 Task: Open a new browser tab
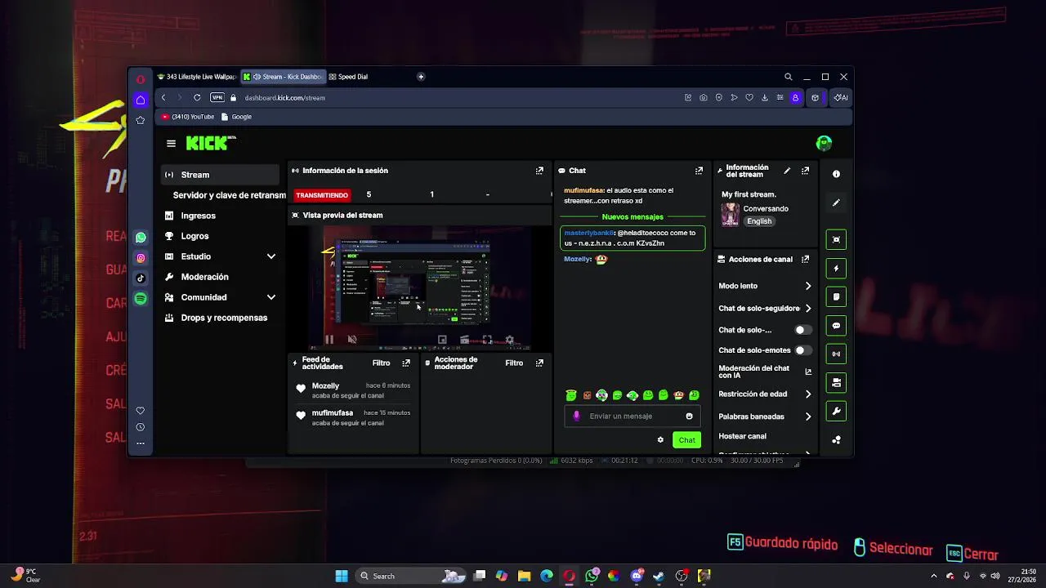(x=421, y=77)
